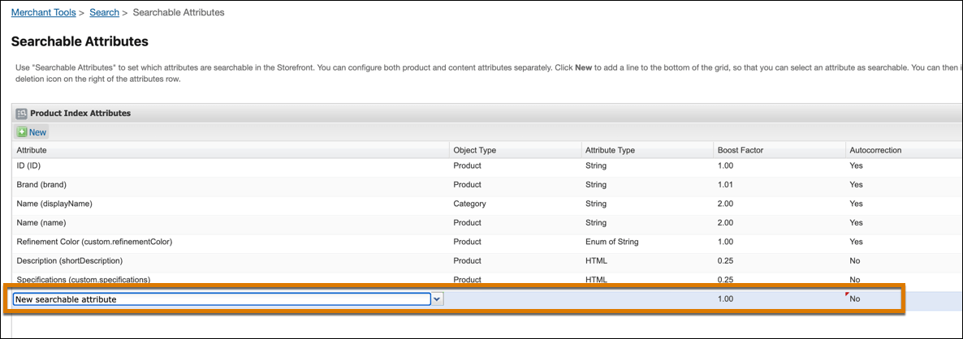Click the Boost Factor 1.00 cell in new row
Viewport: 963px width, 339px height.
(728, 299)
